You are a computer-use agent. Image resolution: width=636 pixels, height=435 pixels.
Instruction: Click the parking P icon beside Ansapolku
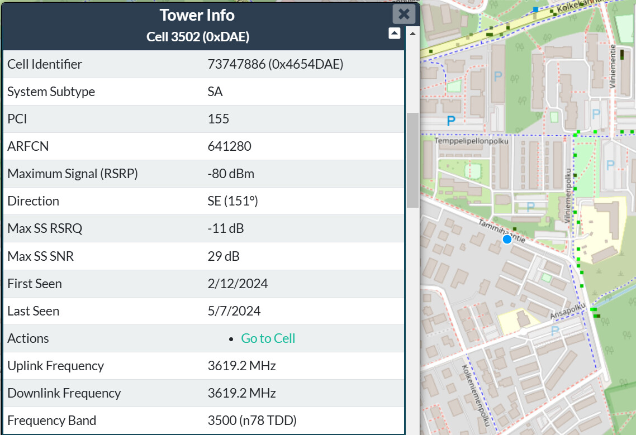point(555,331)
